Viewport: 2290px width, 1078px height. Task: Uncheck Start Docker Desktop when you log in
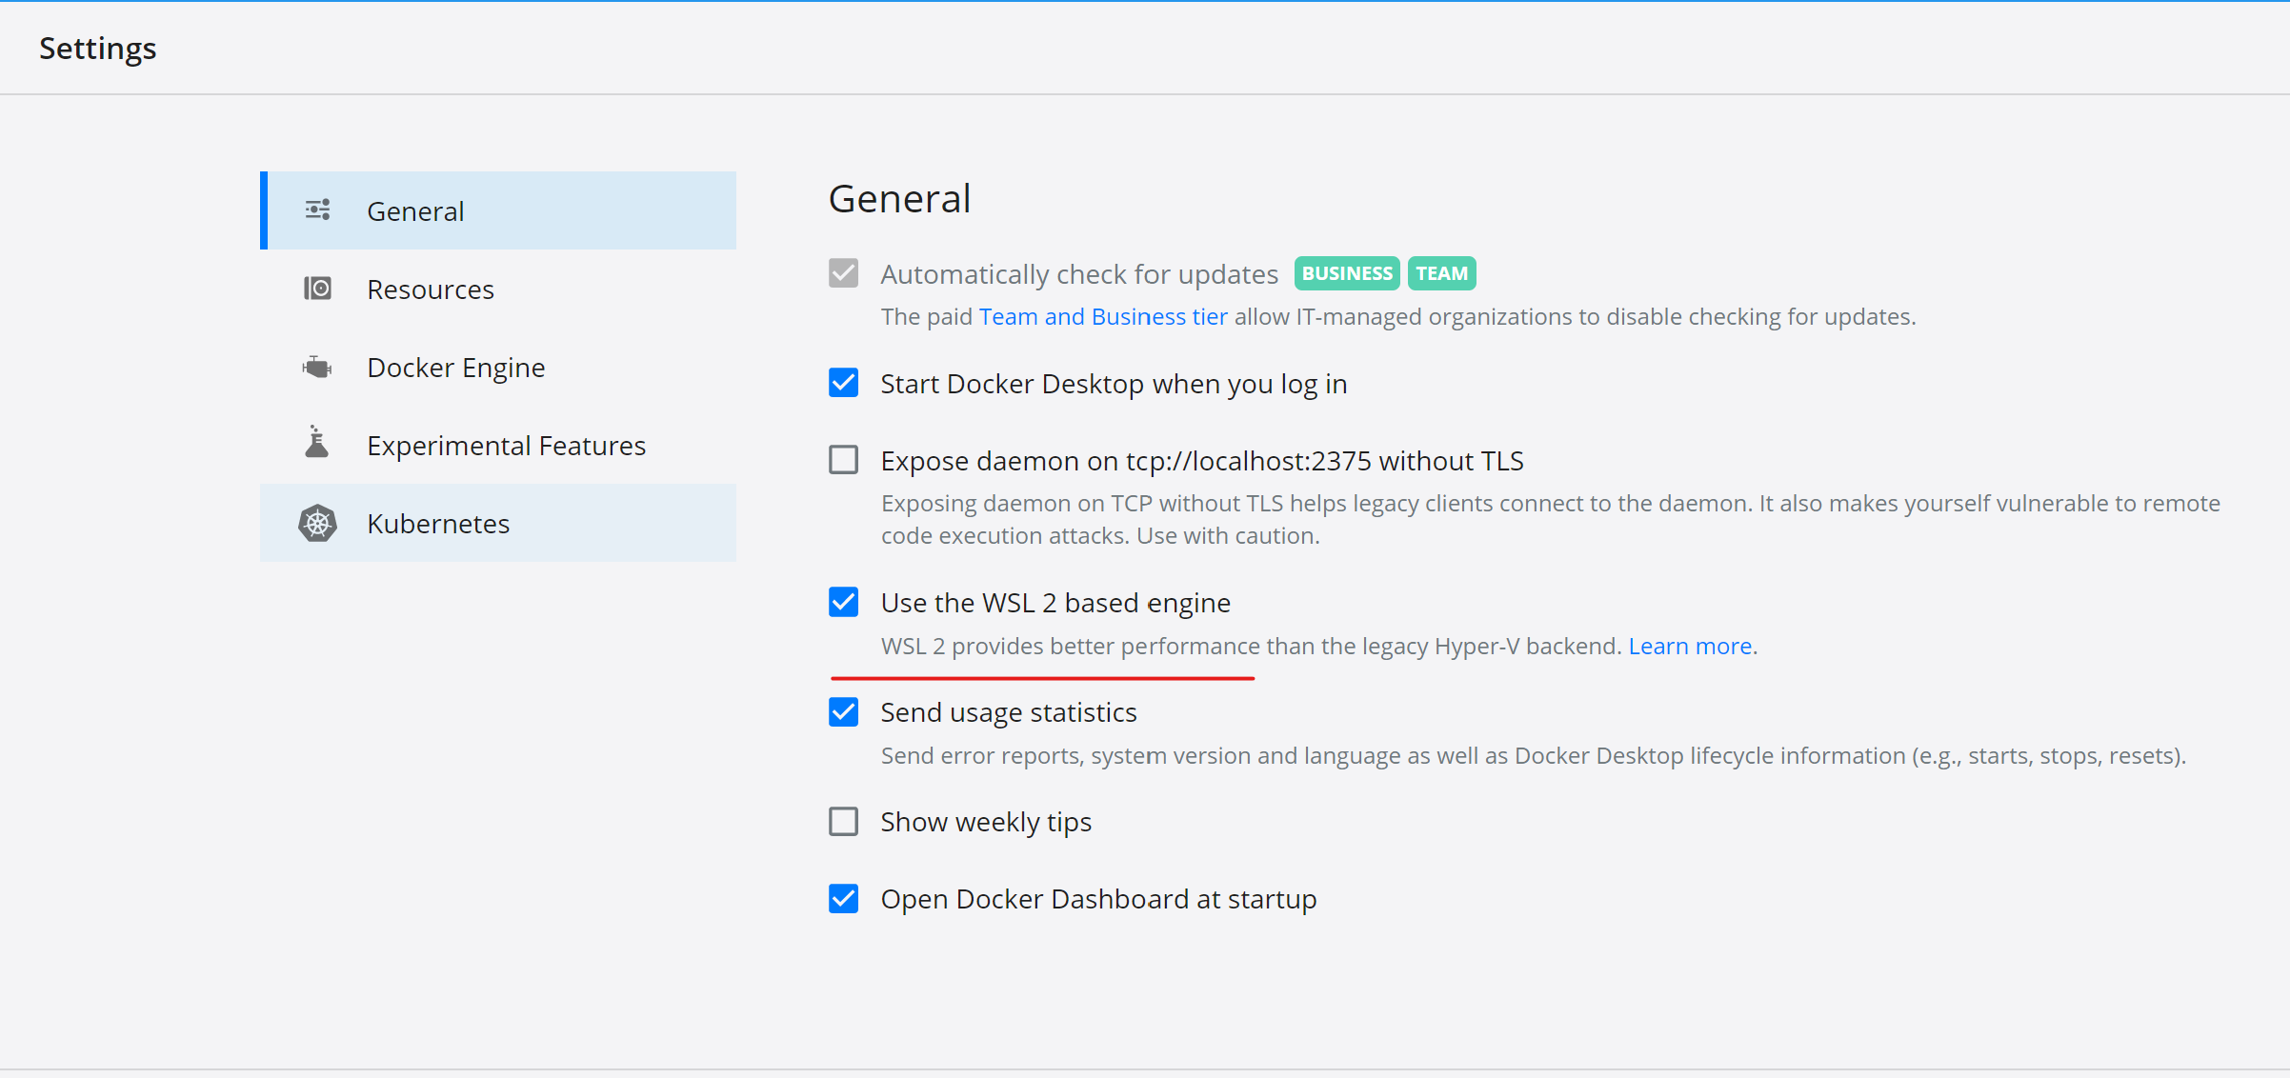pos(843,383)
